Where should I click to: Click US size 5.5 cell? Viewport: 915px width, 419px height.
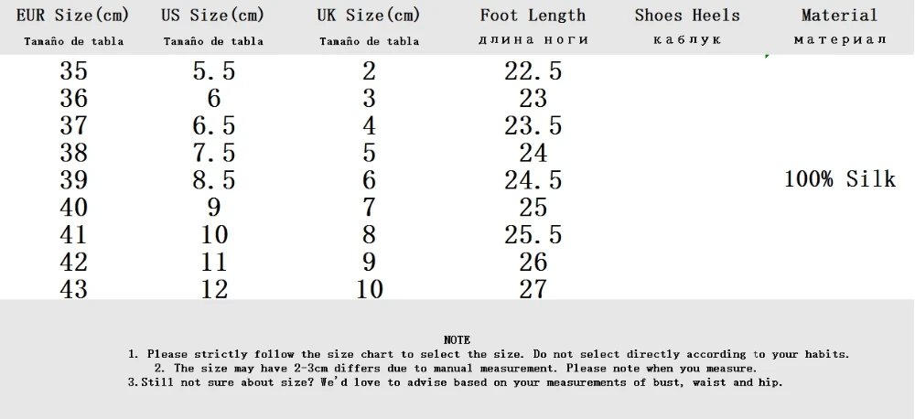[213, 70]
